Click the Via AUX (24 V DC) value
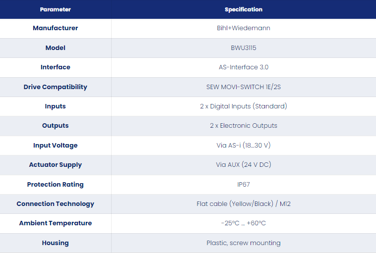 [244, 165]
